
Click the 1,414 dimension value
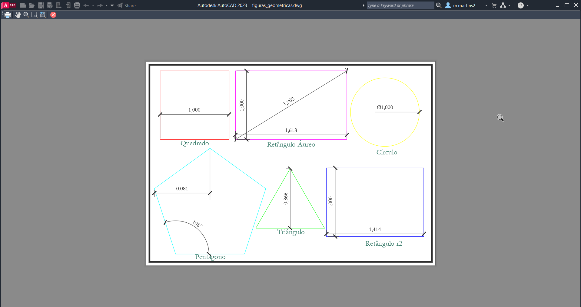click(375, 229)
